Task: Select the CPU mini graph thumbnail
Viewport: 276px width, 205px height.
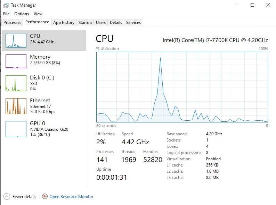Action: 16,41
